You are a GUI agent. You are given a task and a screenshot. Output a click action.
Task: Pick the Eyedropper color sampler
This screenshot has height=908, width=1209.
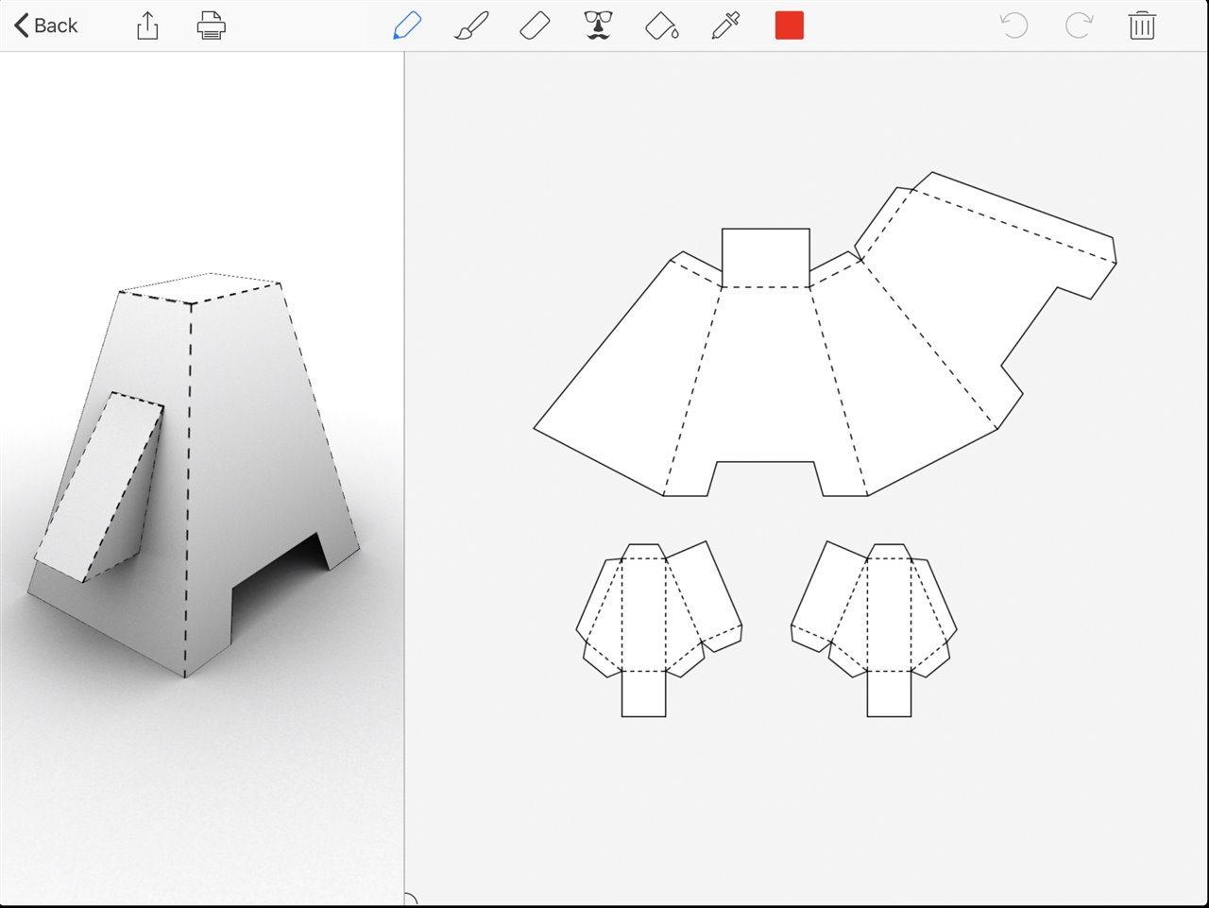tap(725, 26)
